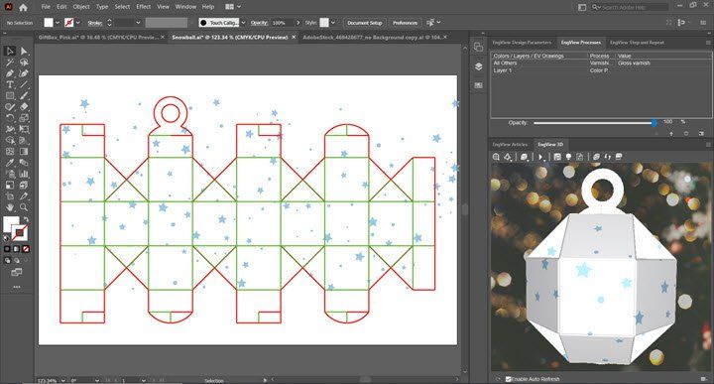Select the Type tool

10,84
